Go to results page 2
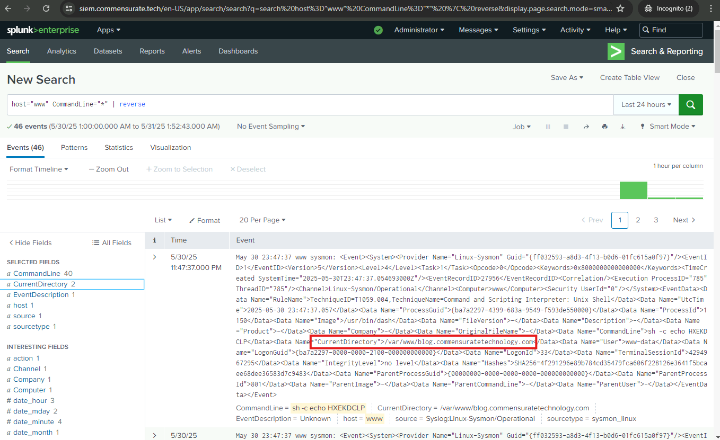 point(638,220)
